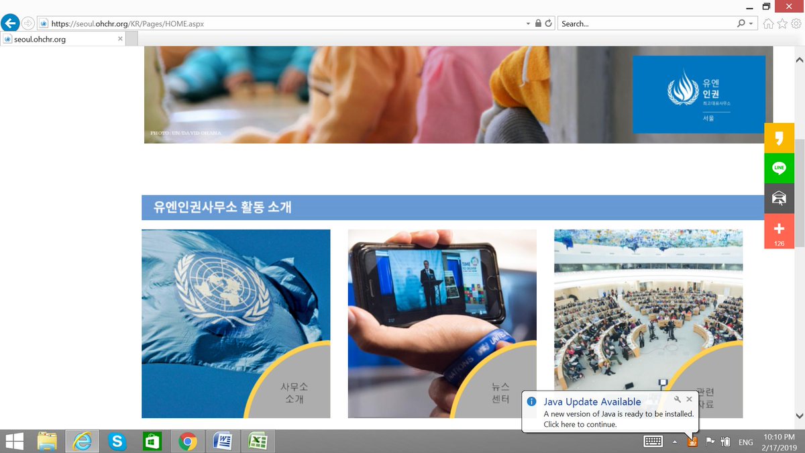Click the gray email share icon

[779, 199]
